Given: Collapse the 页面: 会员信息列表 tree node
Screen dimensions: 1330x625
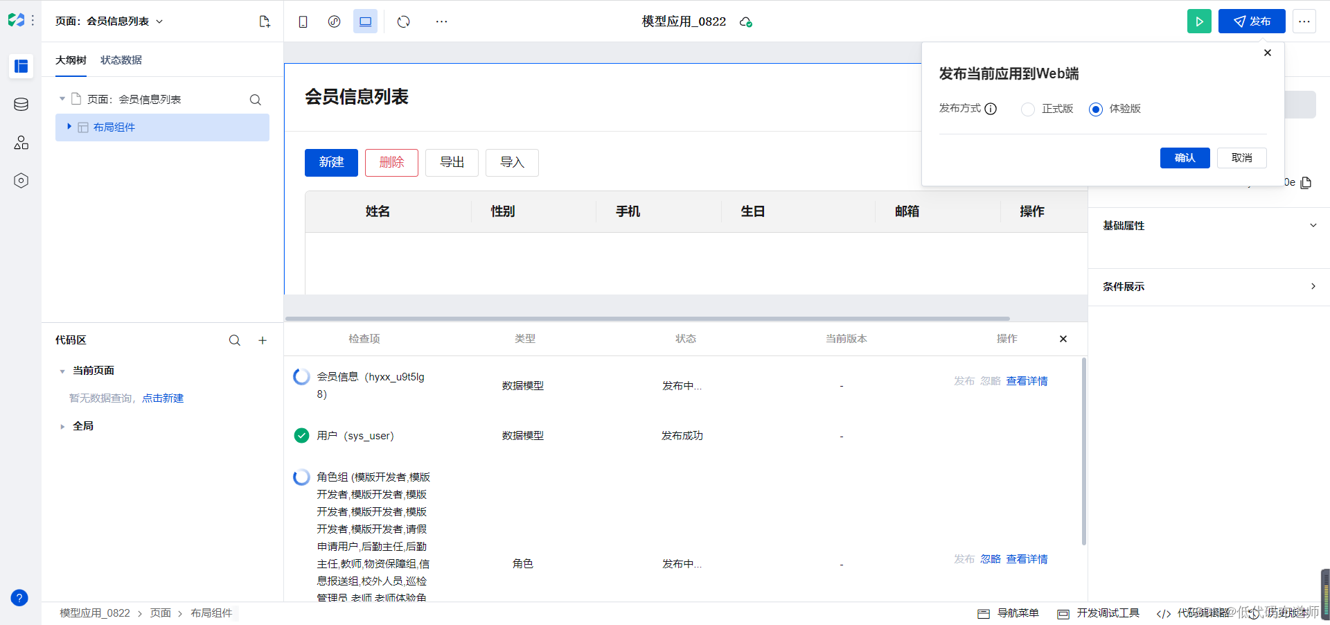Looking at the screenshot, I should (x=62, y=99).
